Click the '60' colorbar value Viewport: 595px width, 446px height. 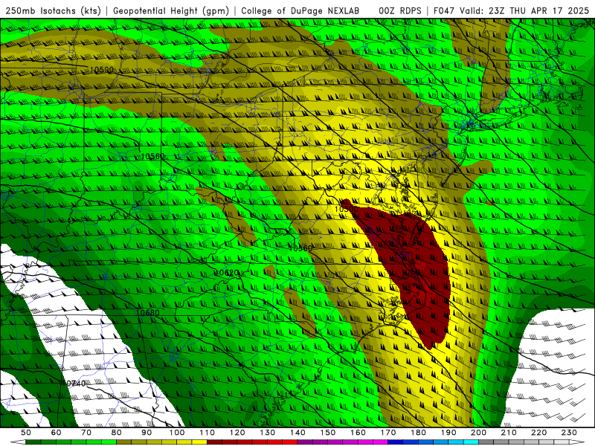tap(57, 433)
